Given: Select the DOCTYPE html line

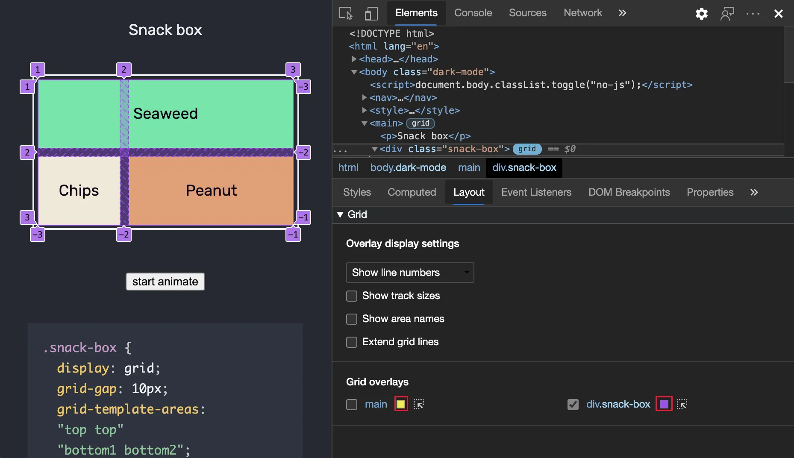Looking at the screenshot, I should click(x=391, y=33).
